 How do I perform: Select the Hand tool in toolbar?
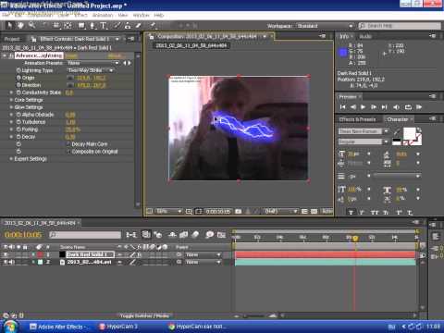tap(20, 26)
